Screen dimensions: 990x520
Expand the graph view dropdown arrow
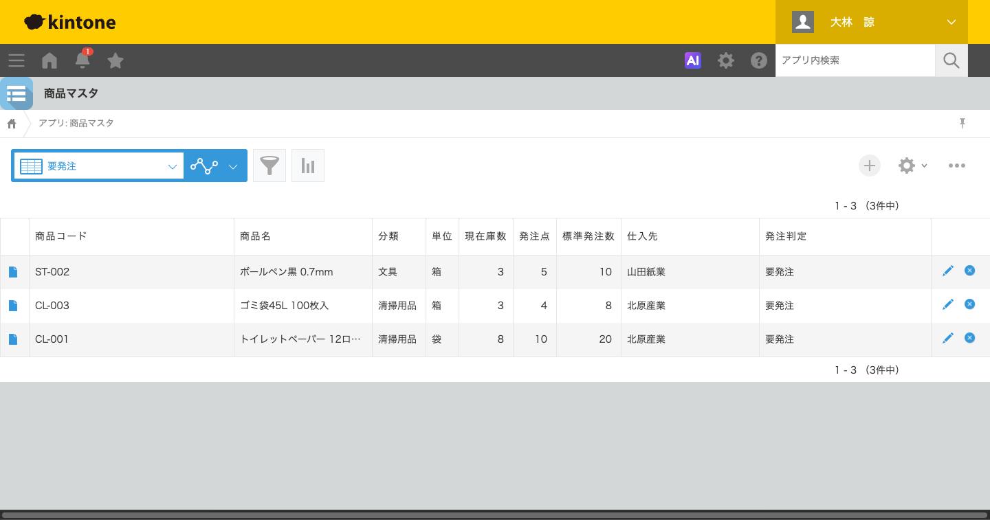233,166
